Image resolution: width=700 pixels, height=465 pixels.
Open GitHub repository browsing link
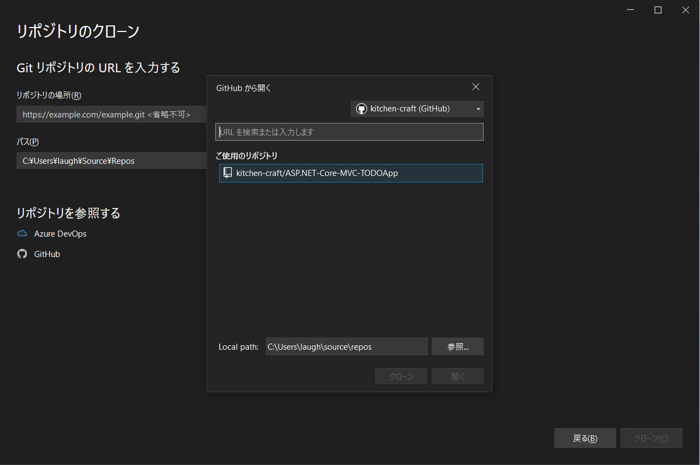tap(47, 254)
